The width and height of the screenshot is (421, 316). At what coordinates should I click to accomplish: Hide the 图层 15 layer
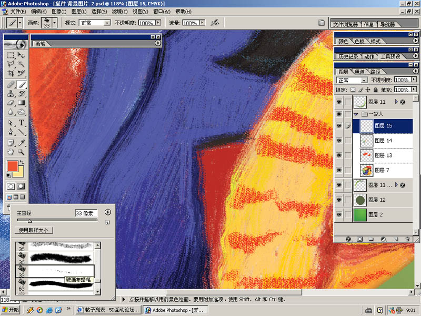click(x=339, y=126)
